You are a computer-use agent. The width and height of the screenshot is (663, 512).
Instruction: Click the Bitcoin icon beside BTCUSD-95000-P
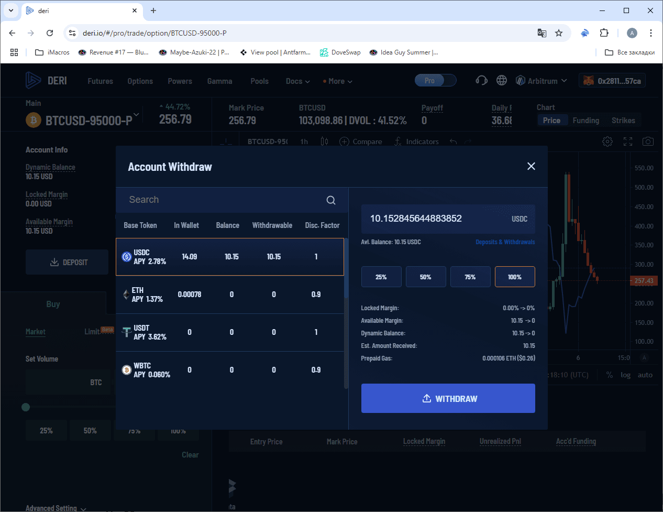click(34, 121)
